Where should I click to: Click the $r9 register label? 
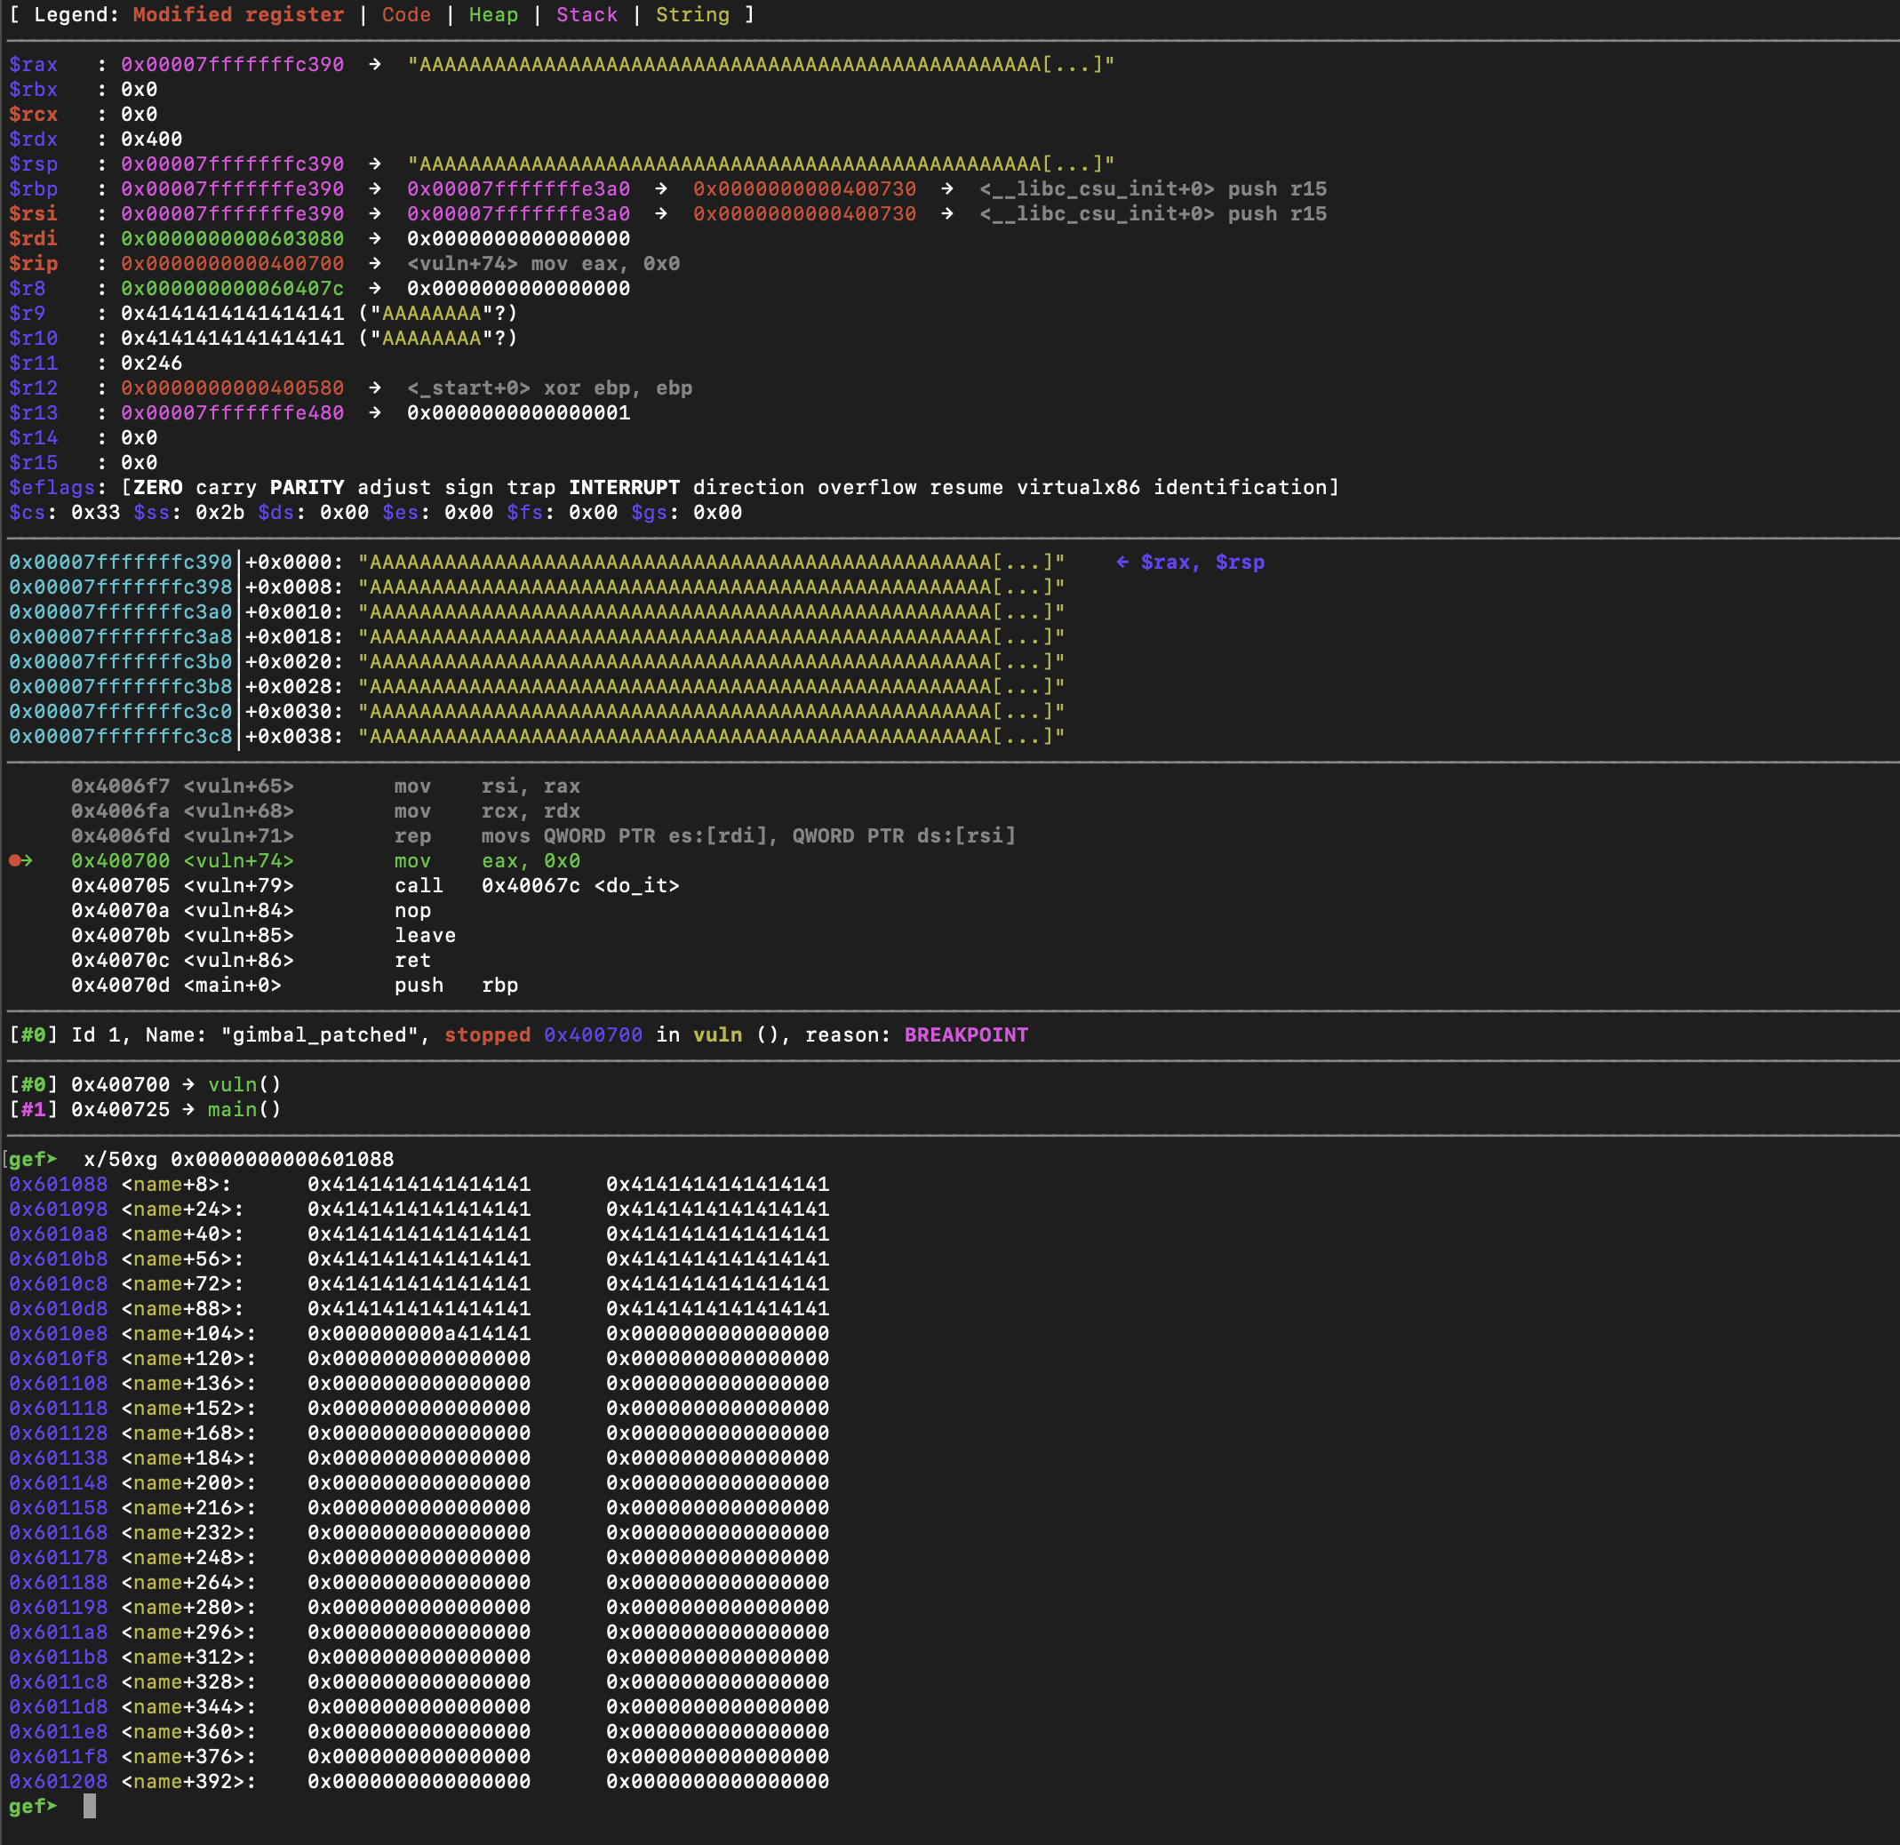tap(28, 313)
